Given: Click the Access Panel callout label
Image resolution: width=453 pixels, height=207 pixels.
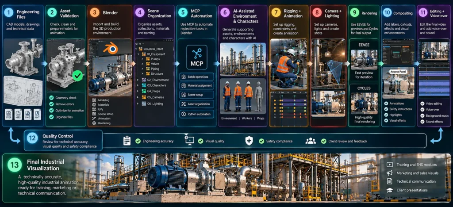Looking at the screenshot, I should [399, 71].
